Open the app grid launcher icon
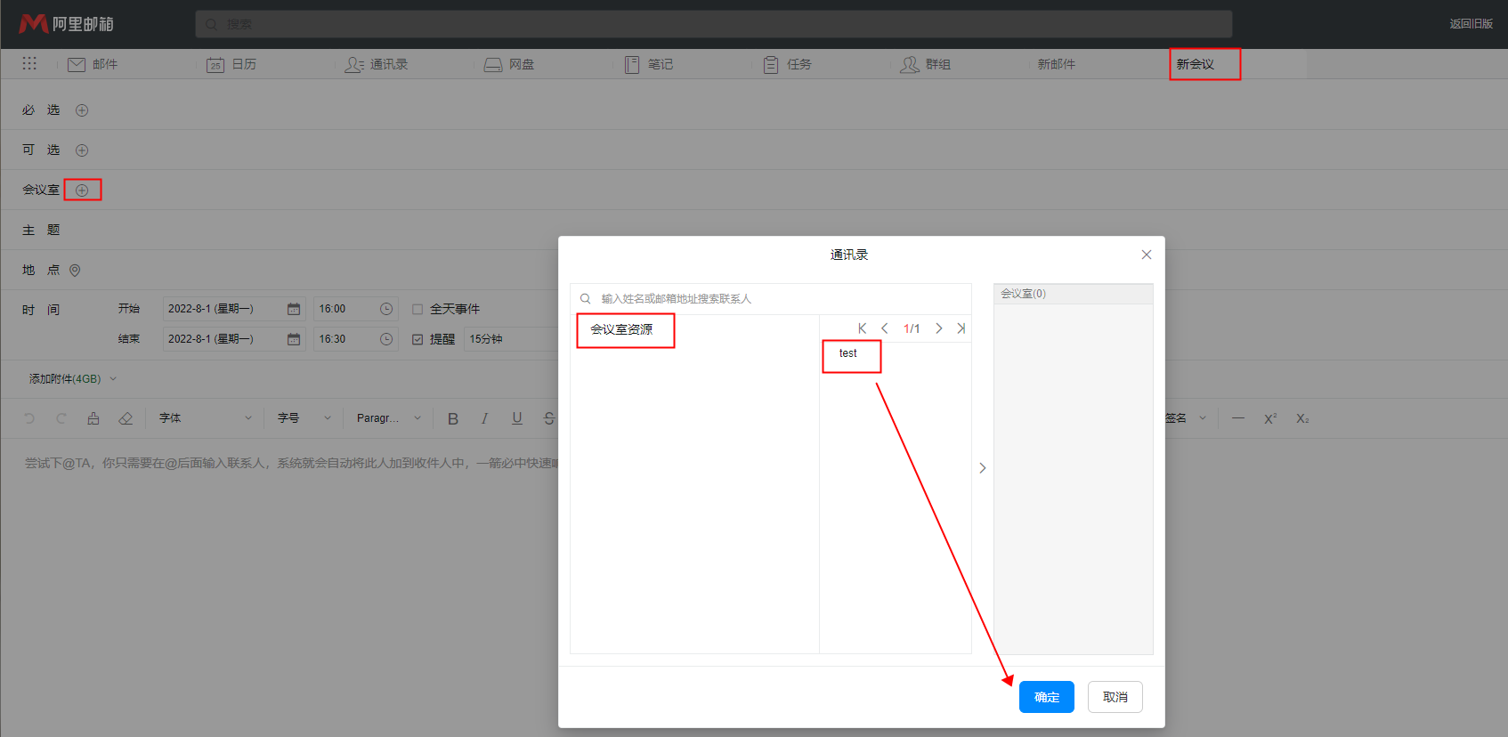 point(29,63)
